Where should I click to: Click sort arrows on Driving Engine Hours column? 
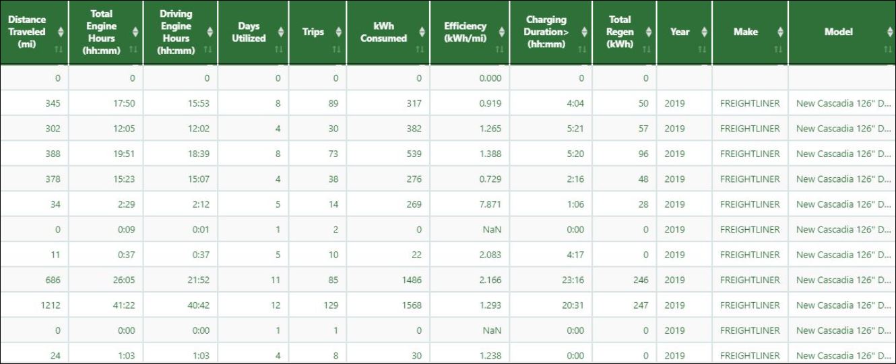(210, 32)
